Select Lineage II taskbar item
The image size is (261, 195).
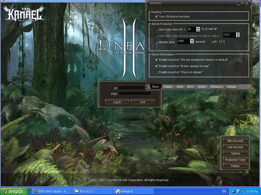[x=133, y=191]
